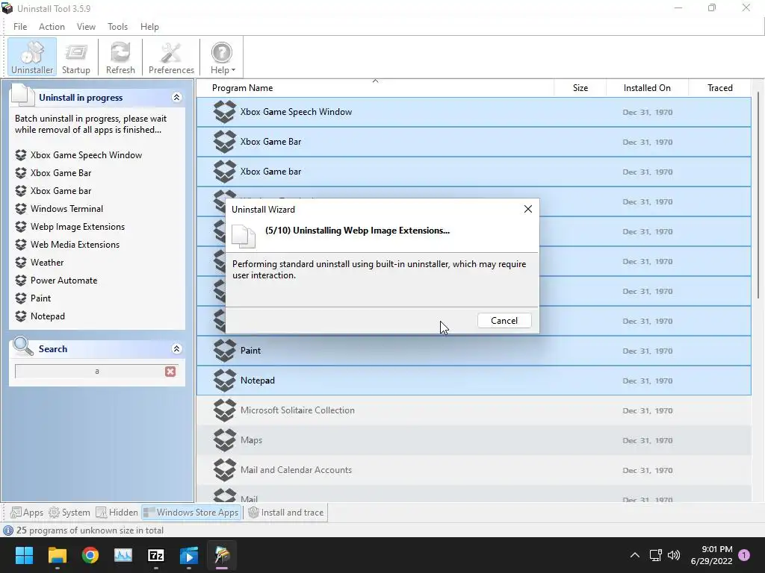Click Web Media Extensions in sidebar queue
This screenshot has height=573, width=765.
[75, 245]
